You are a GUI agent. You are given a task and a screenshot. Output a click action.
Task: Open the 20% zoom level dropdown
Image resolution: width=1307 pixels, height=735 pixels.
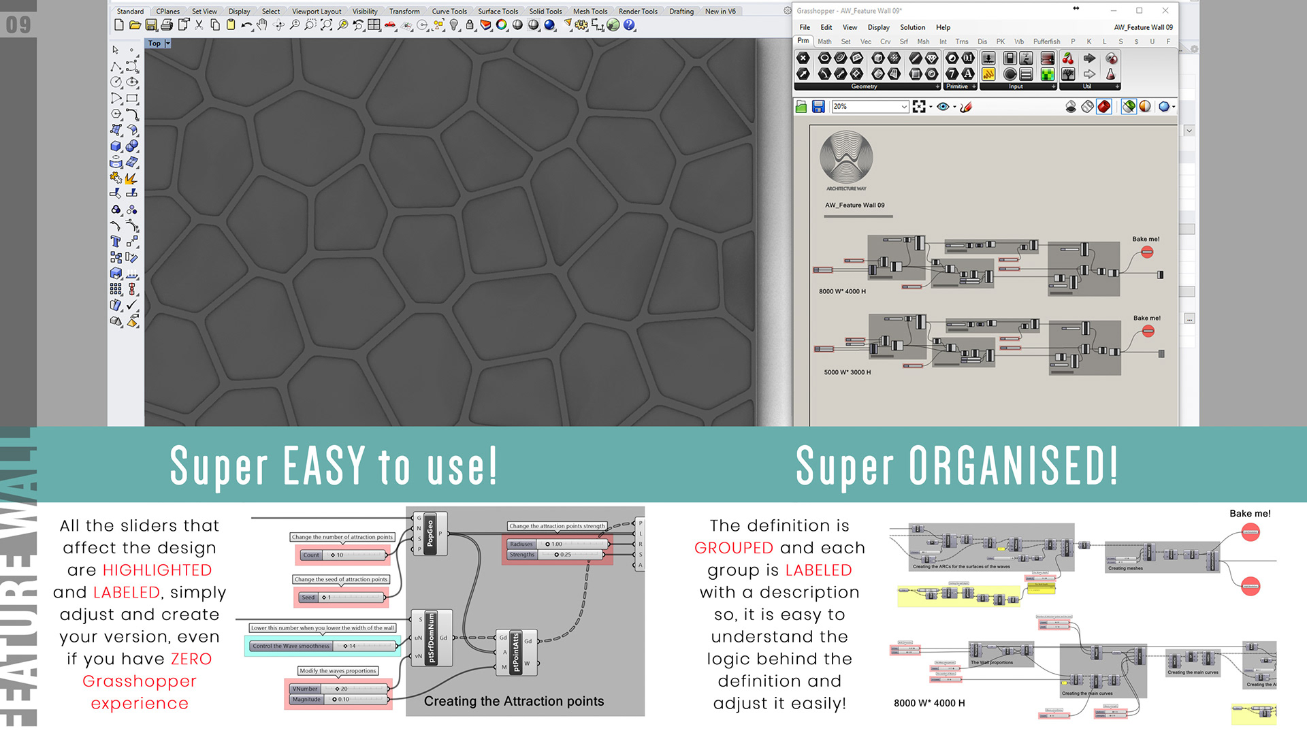coord(904,107)
